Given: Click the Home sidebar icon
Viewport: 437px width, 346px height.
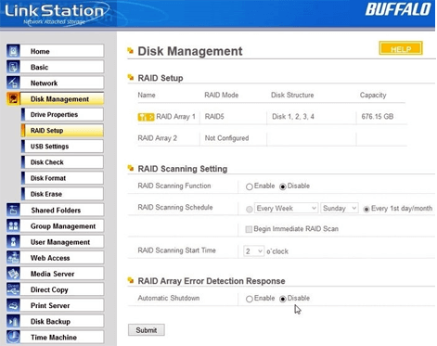Looking at the screenshot, I should pos(13,51).
